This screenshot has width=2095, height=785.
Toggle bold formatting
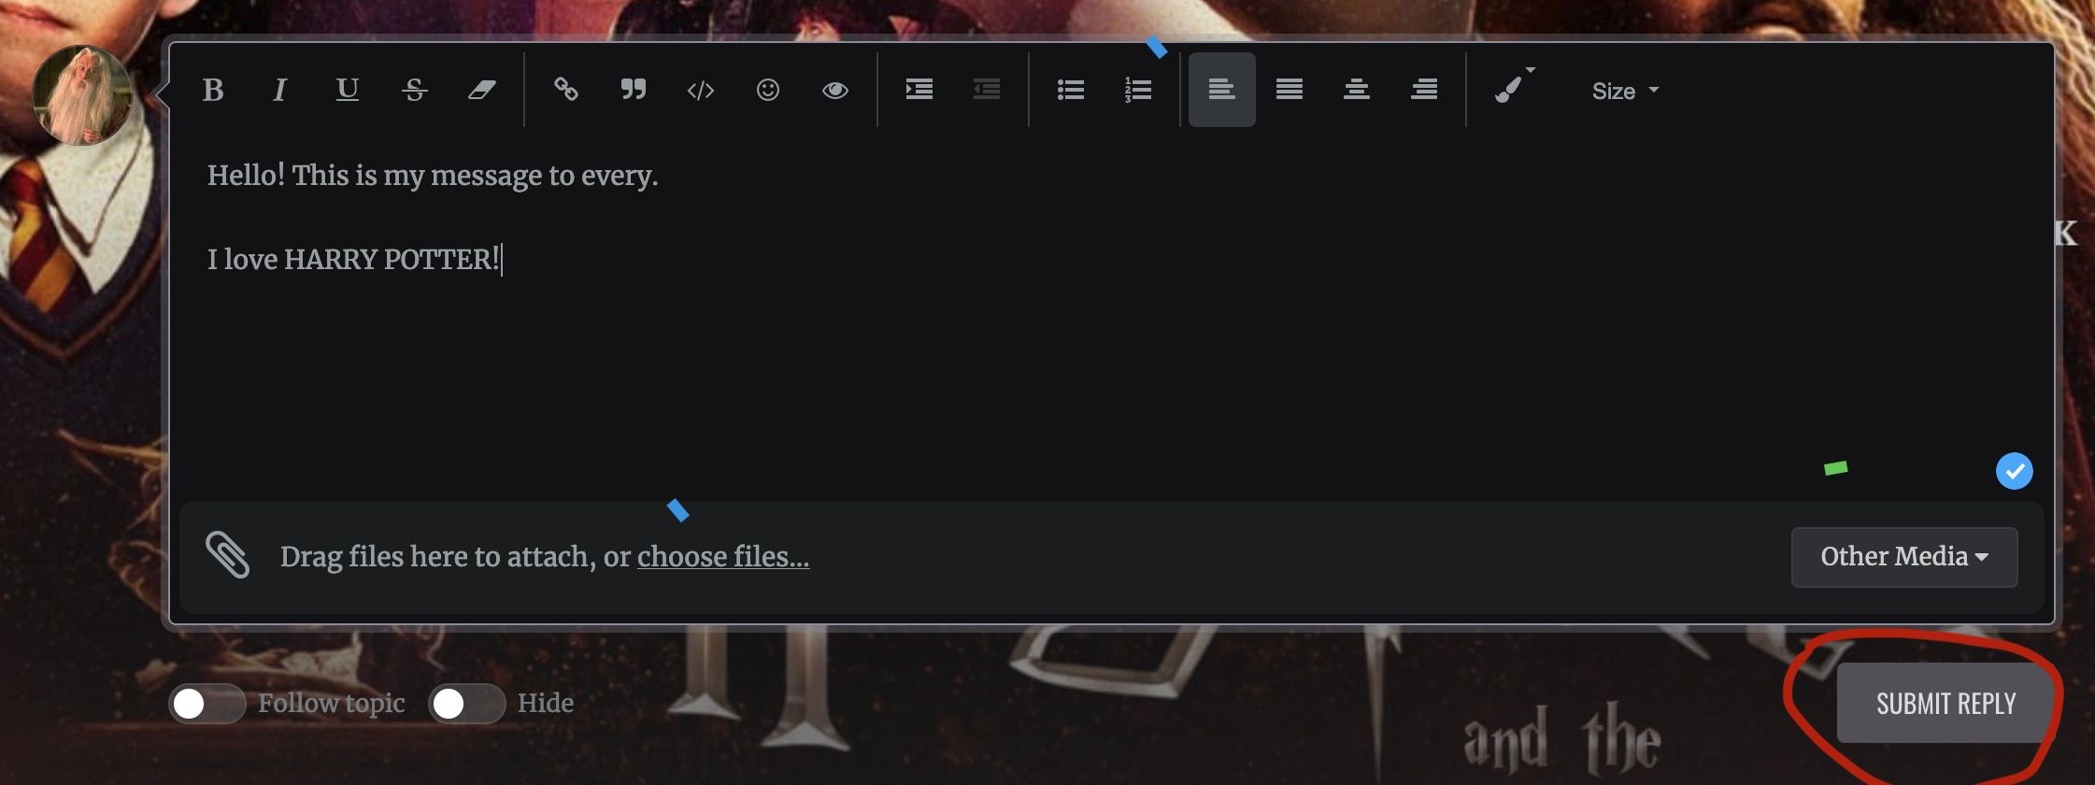pyautogui.click(x=213, y=90)
